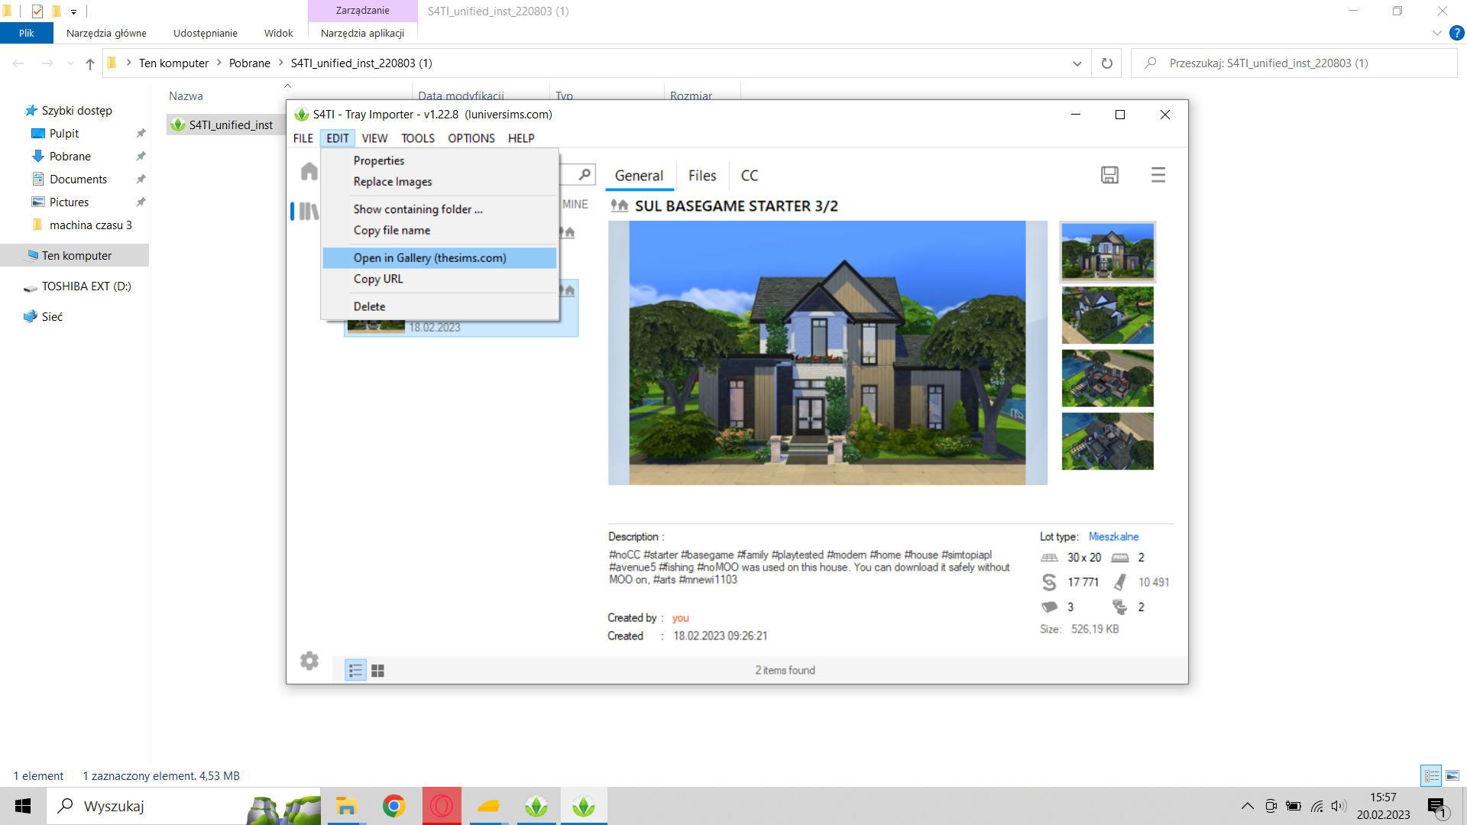This screenshot has height=825, width=1467.
Task: Select the General tab
Action: point(640,176)
